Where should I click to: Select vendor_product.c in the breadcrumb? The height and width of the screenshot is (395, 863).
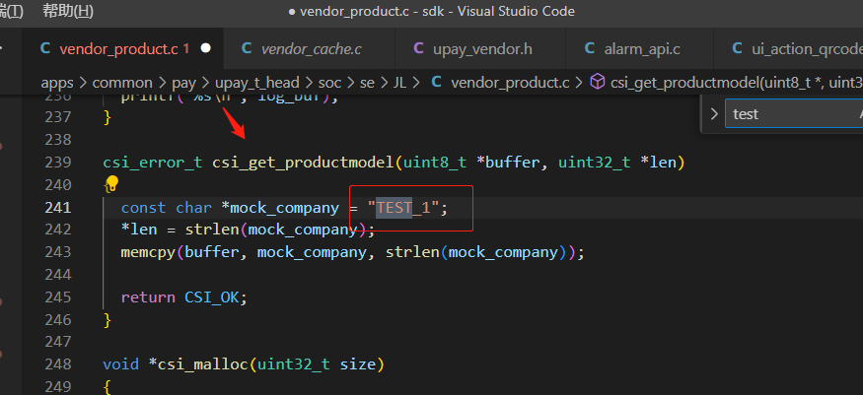click(510, 83)
